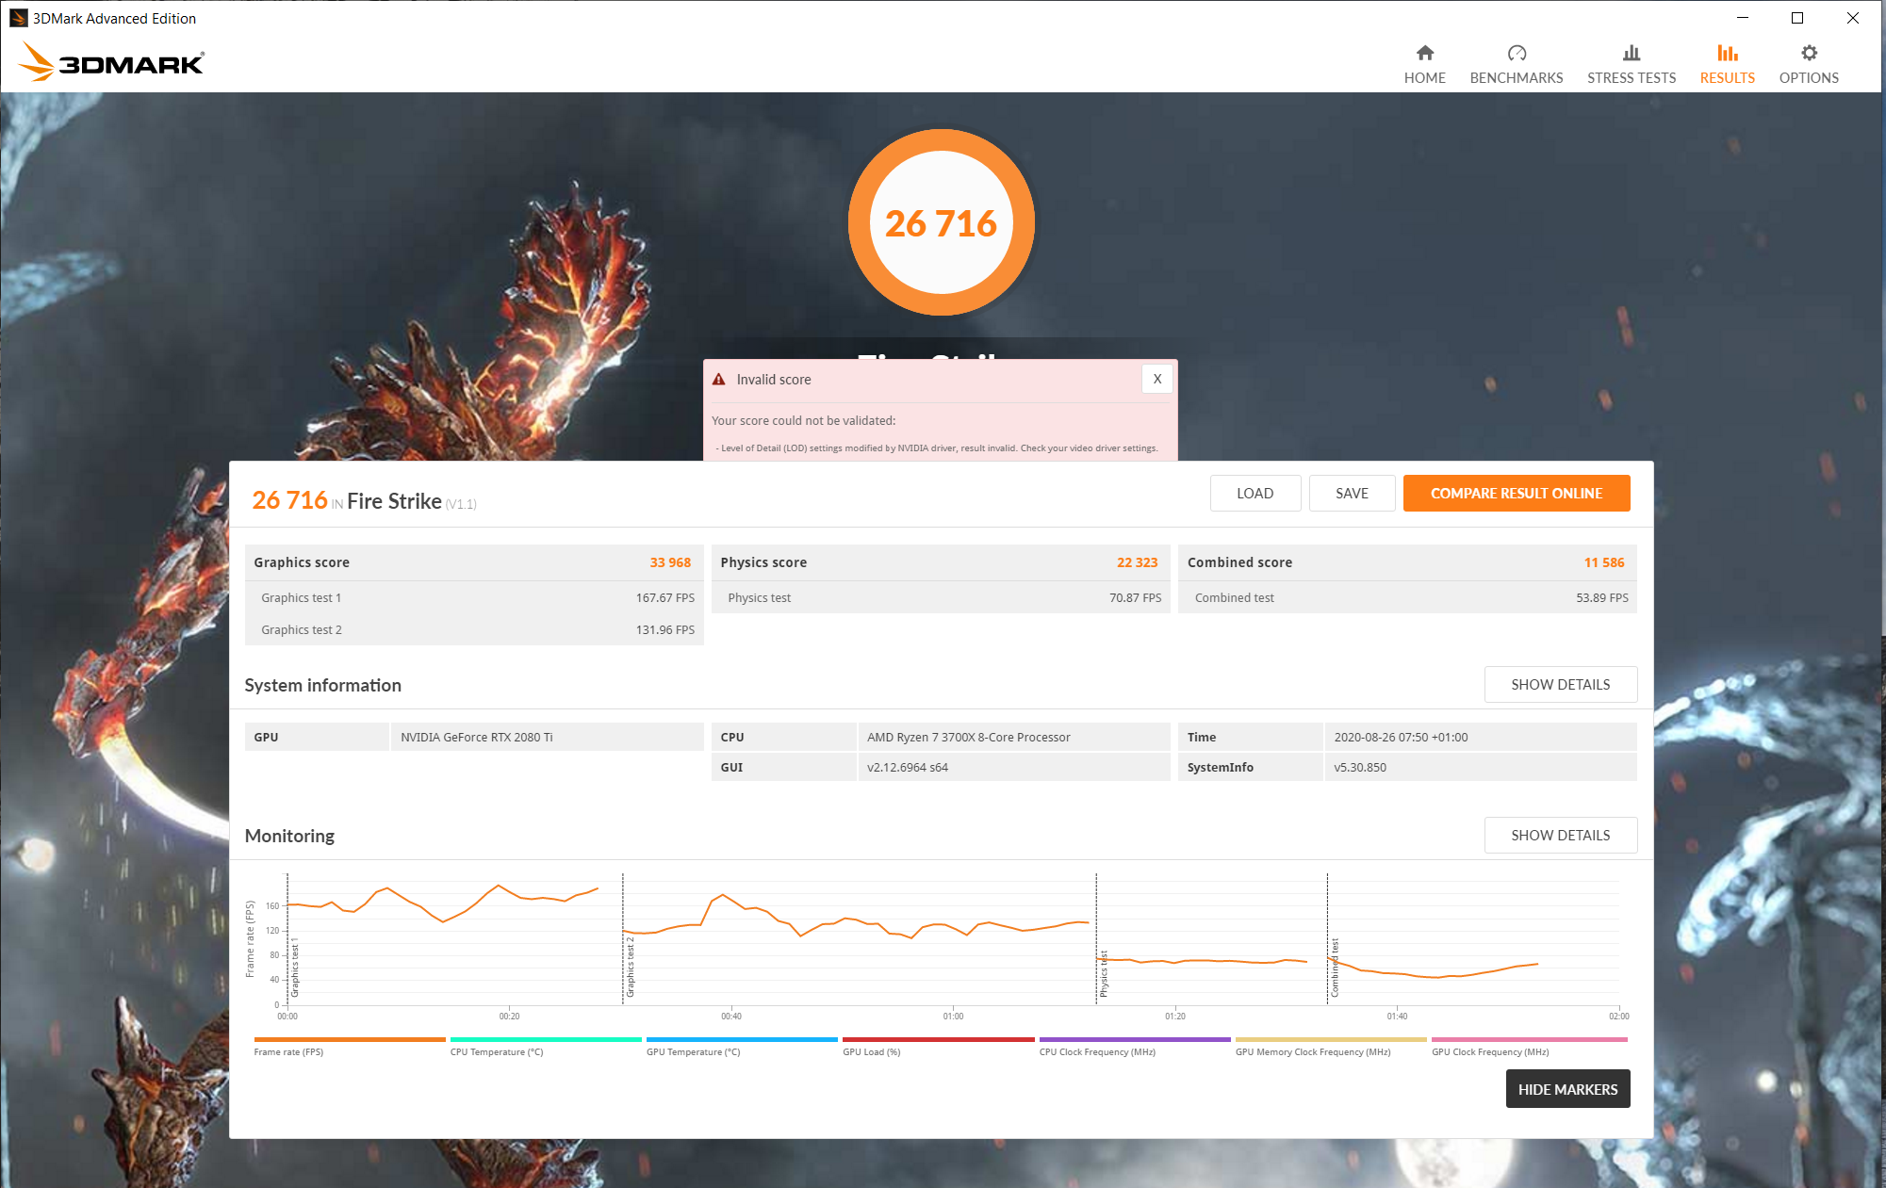This screenshot has height=1188, width=1886.
Task: Click the LOAD button
Action: click(1255, 493)
